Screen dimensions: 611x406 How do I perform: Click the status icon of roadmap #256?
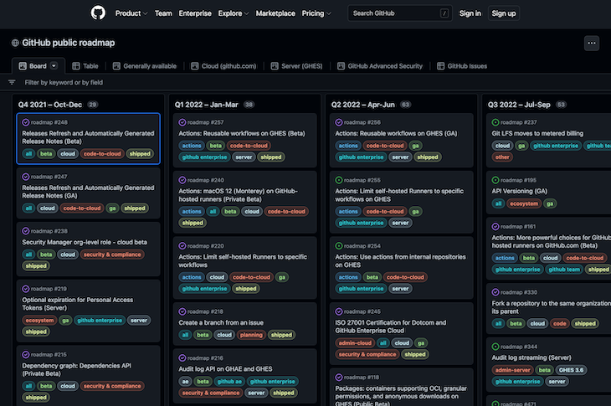coord(339,122)
